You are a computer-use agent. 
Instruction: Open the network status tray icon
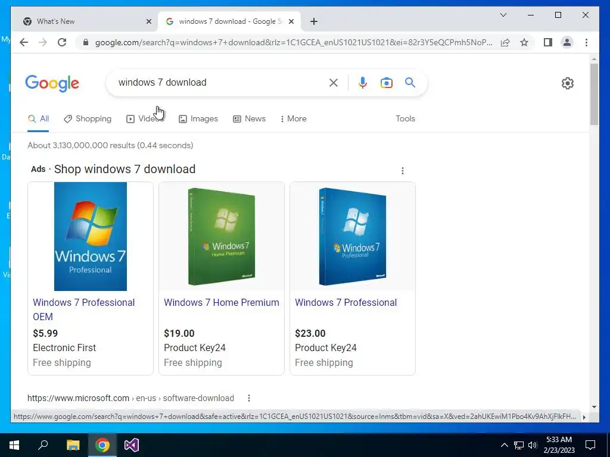[519, 445]
